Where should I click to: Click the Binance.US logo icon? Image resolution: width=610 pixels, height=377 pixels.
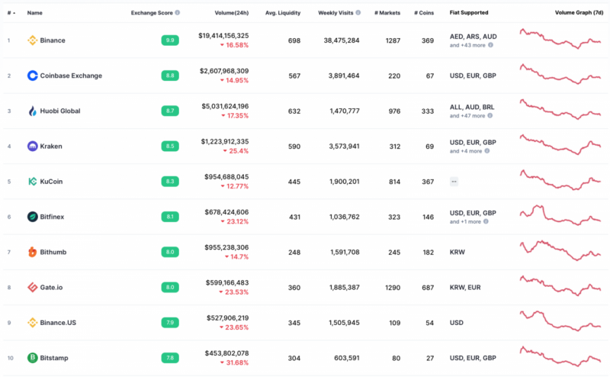coord(32,323)
